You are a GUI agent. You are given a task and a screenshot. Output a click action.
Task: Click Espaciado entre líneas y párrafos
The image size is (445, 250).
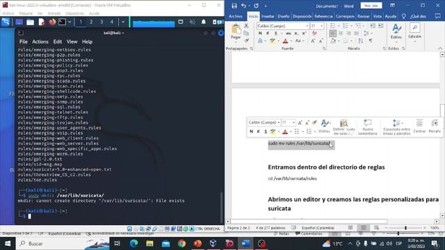(x=396, y=127)
